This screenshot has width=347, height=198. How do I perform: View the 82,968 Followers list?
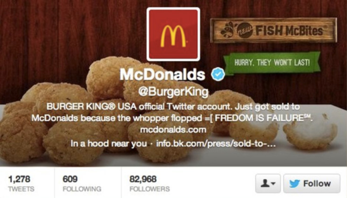coord(149,184)
